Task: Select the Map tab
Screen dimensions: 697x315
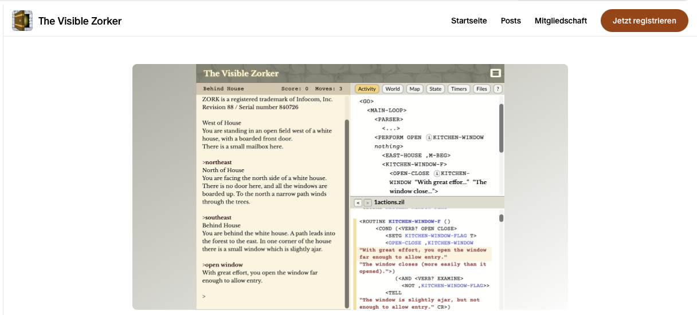Action: [x=414, y=89]
